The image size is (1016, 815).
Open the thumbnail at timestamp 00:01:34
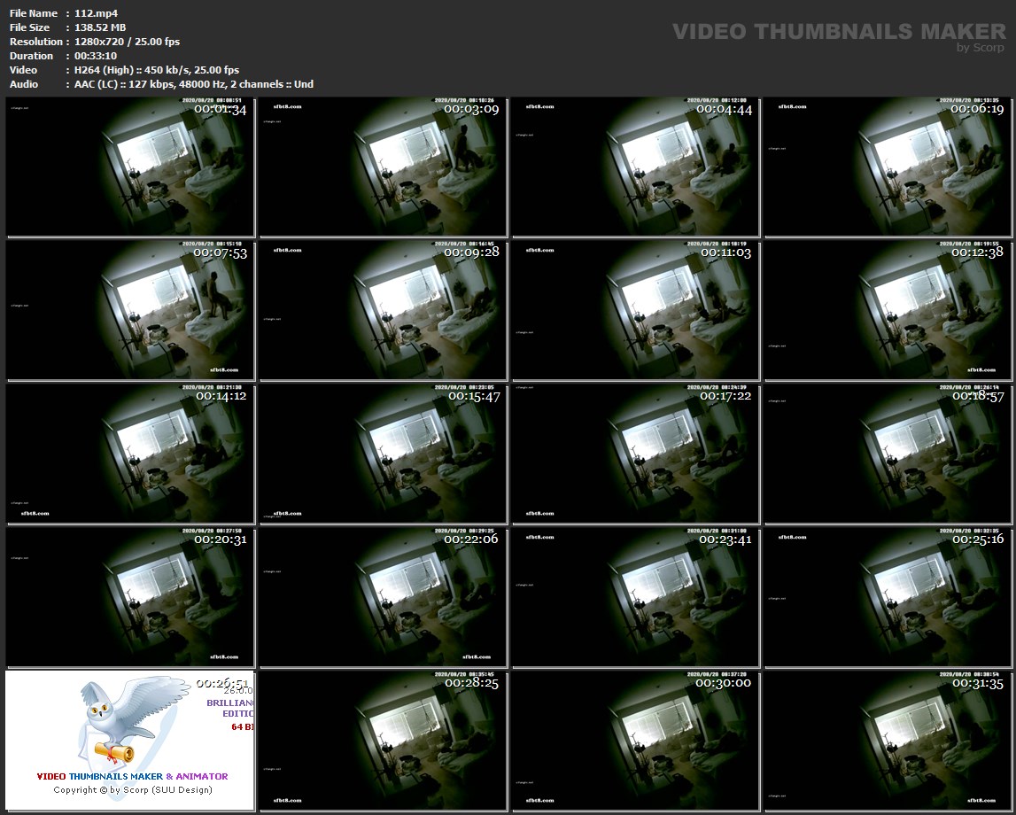tap(130, 167)
